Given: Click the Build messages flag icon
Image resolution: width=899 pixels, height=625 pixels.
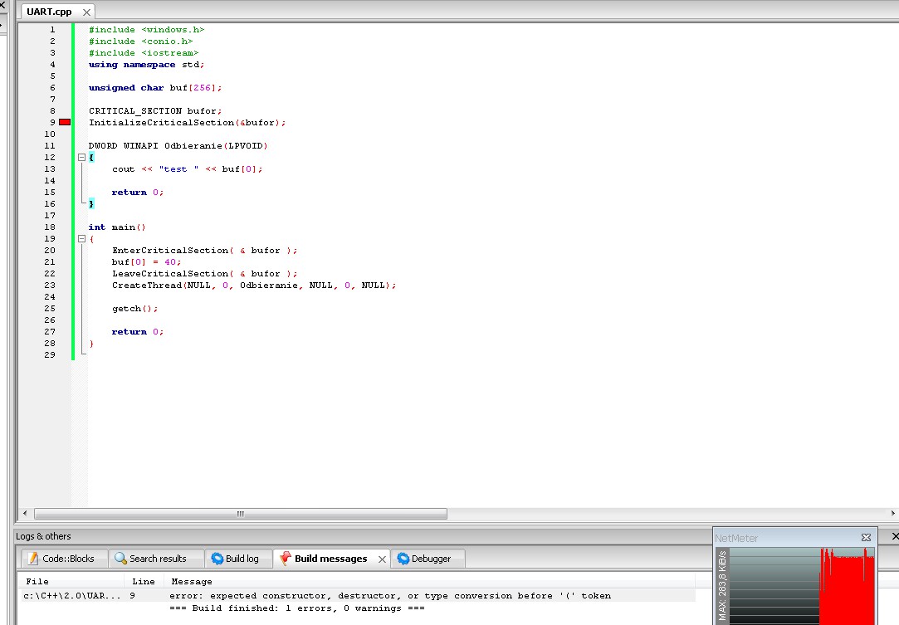Looking at the screenshot, I should [286, 559].
